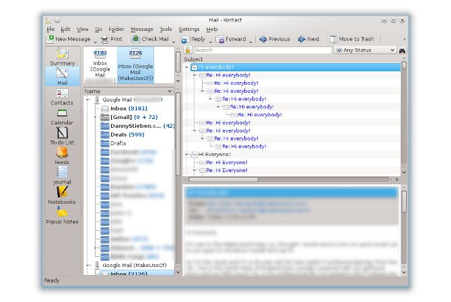Open Contacts in the sidebar
The height and width of the screenshot is (302, 451).
tap(62, 97)
